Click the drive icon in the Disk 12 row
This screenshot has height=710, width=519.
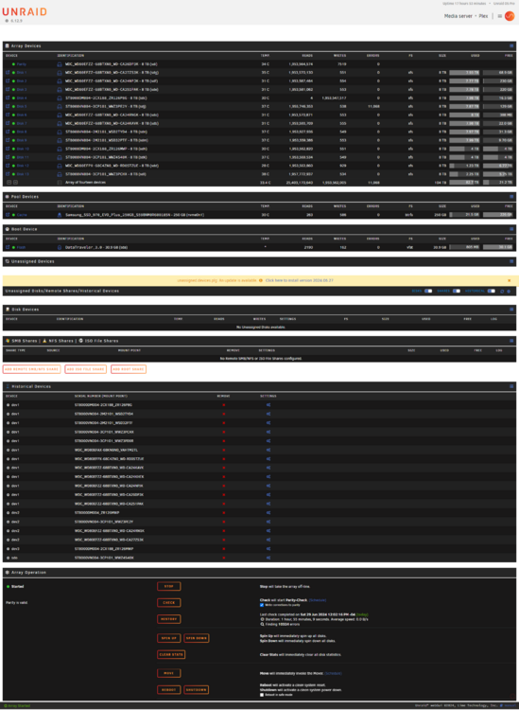[x=60, y=166]
